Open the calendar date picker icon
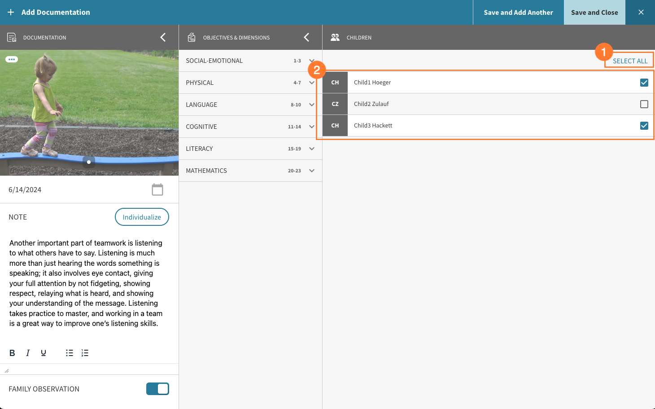Image resolution: width=655 pixels, height=409 pixels. tap(157, 189)
